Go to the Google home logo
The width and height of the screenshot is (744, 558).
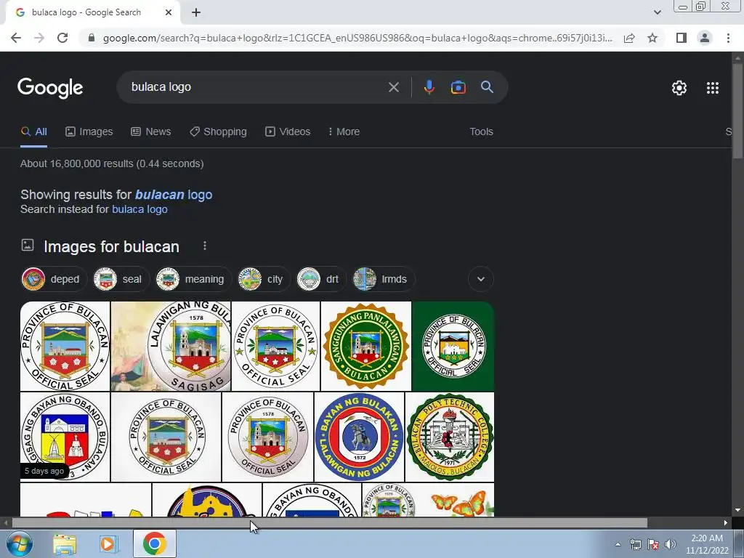[50, 88]
